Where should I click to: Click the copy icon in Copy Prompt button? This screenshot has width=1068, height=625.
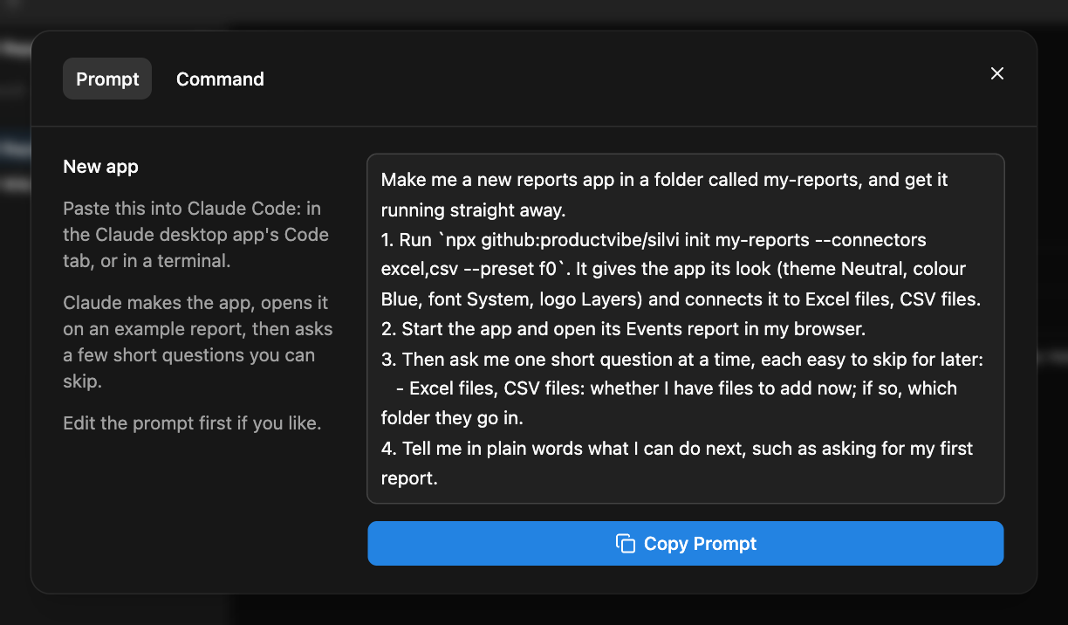625,543
